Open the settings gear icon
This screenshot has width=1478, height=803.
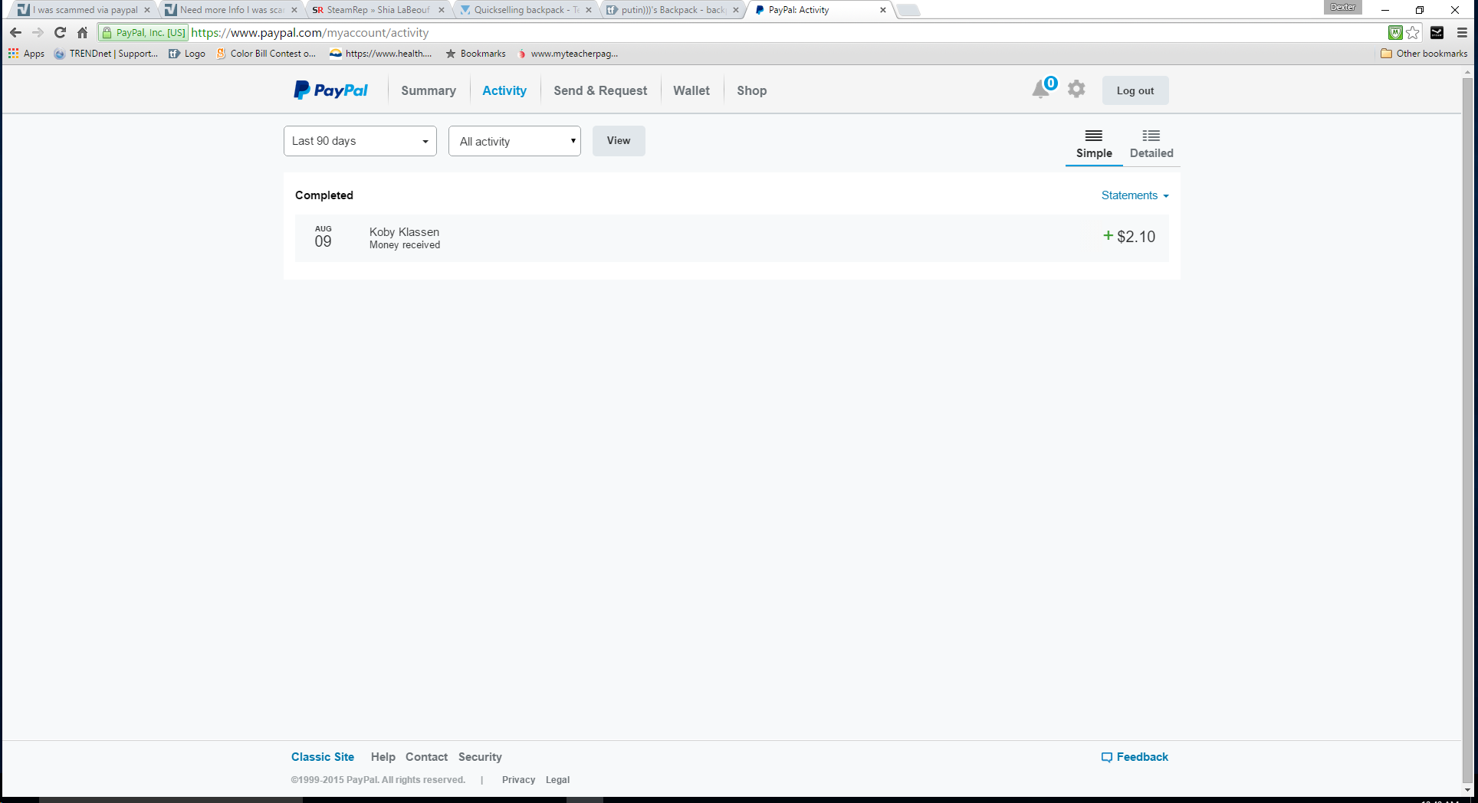click(x=1076, y=90)
